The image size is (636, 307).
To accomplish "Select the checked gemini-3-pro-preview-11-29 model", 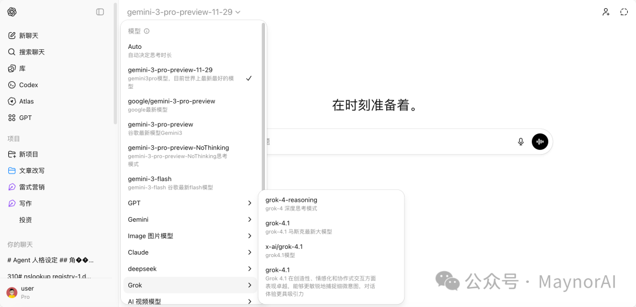I will (x=190, y=78).
